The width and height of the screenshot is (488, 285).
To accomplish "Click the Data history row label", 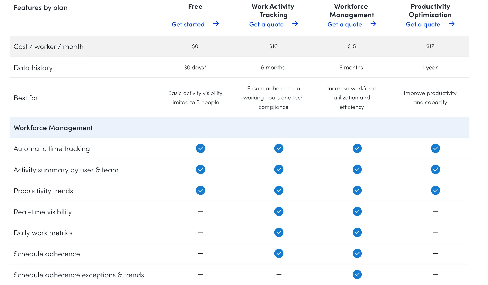I will (x=33, y=68).
